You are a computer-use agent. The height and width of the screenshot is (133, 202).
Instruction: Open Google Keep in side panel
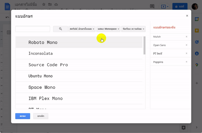[x=197, y=31]
